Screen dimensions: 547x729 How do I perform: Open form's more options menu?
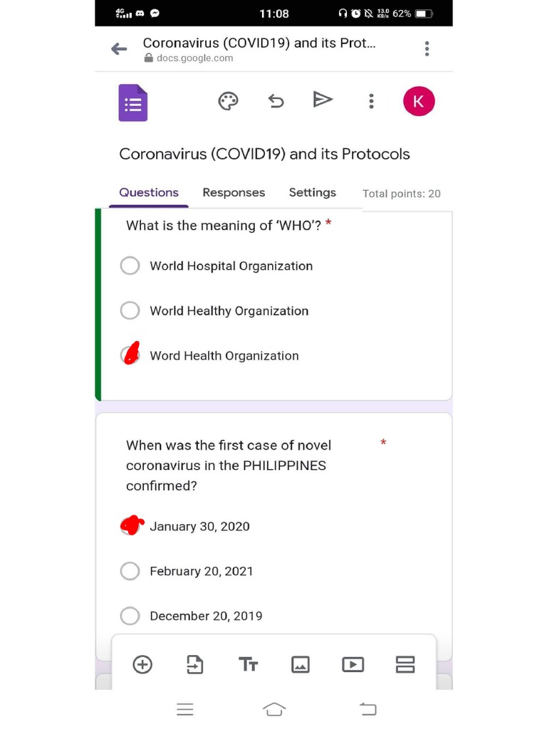pyautogui.click(x=371, y=101)
